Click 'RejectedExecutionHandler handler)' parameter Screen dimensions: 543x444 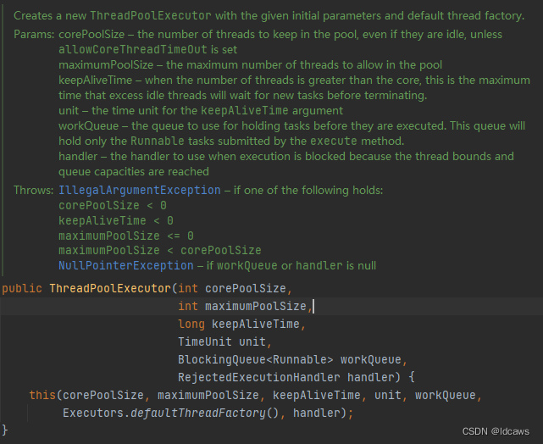[x=289, y=377]
